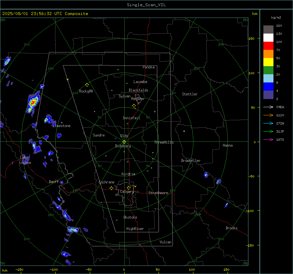293x274 pixels.
Task: Click the asterisk marker above Limestone
Action: click(62, 123)
